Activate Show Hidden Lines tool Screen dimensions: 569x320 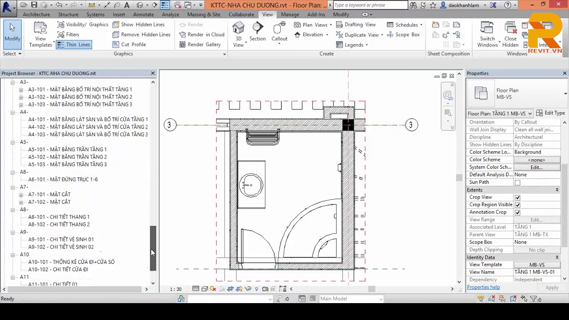pos(138,24)
